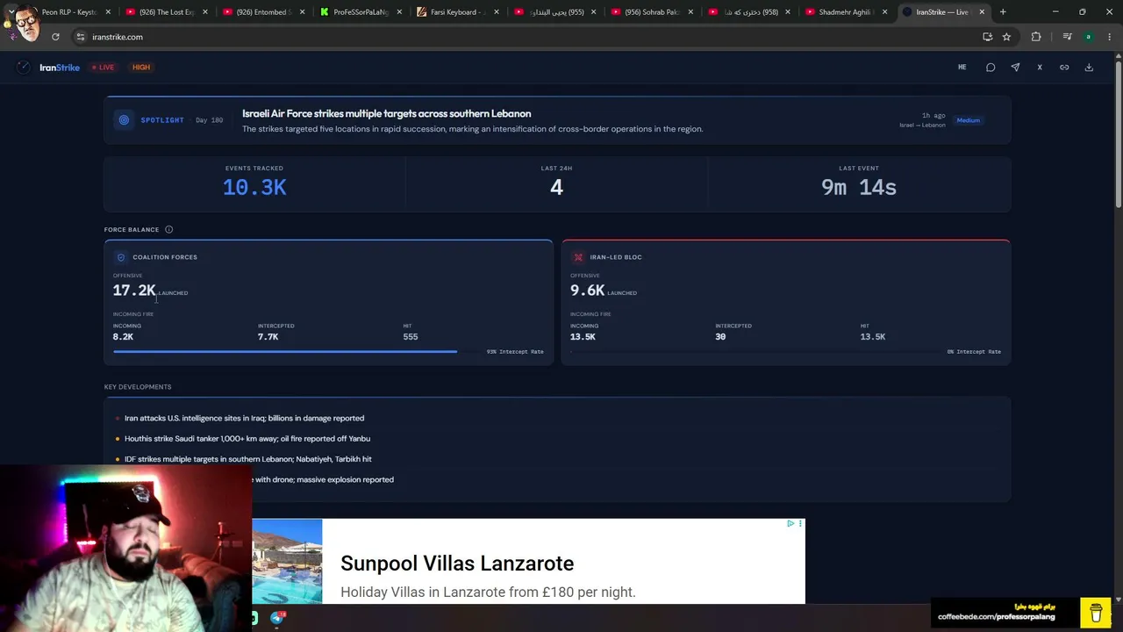Click the HIGH alert level badge
1123x632 pixels.
[141, 68]
